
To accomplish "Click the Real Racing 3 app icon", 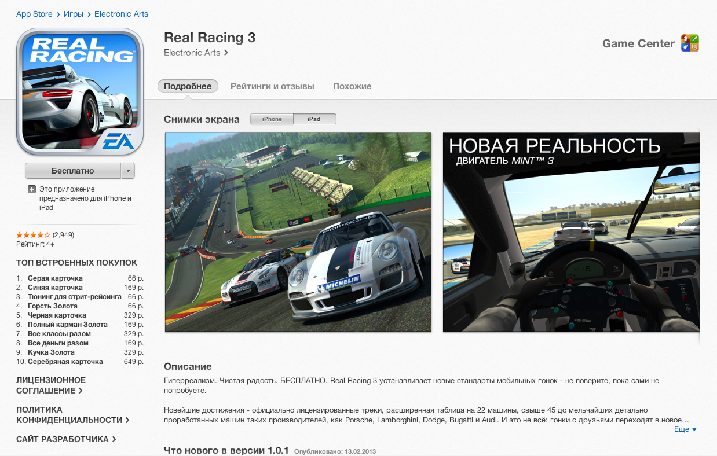I will (79, 91).
